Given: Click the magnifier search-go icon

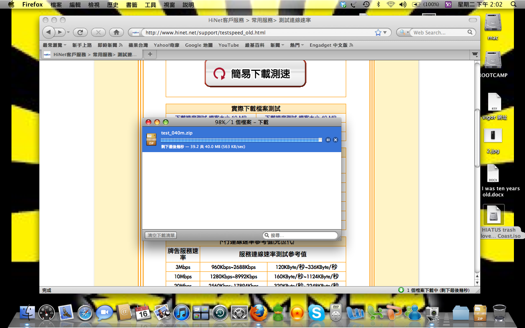Looking at the screenshot, I should (x=470, y=32).
